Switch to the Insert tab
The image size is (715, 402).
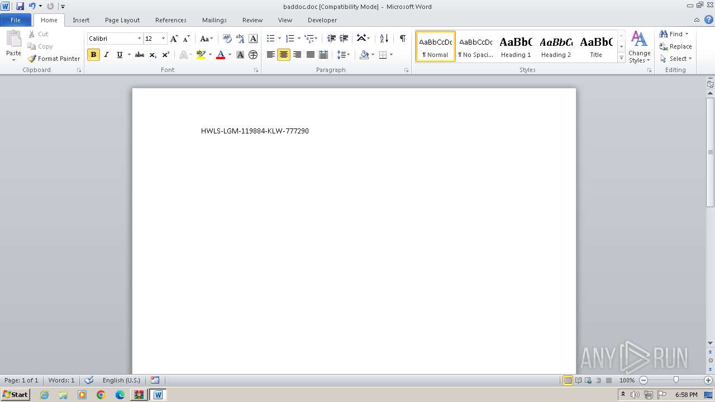pos(81,20)
